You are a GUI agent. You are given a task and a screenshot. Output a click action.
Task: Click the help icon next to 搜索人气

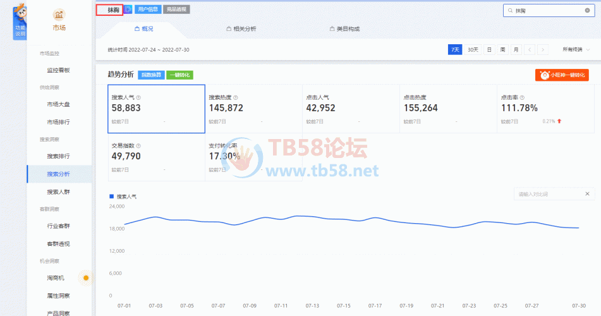coord(138,98)
